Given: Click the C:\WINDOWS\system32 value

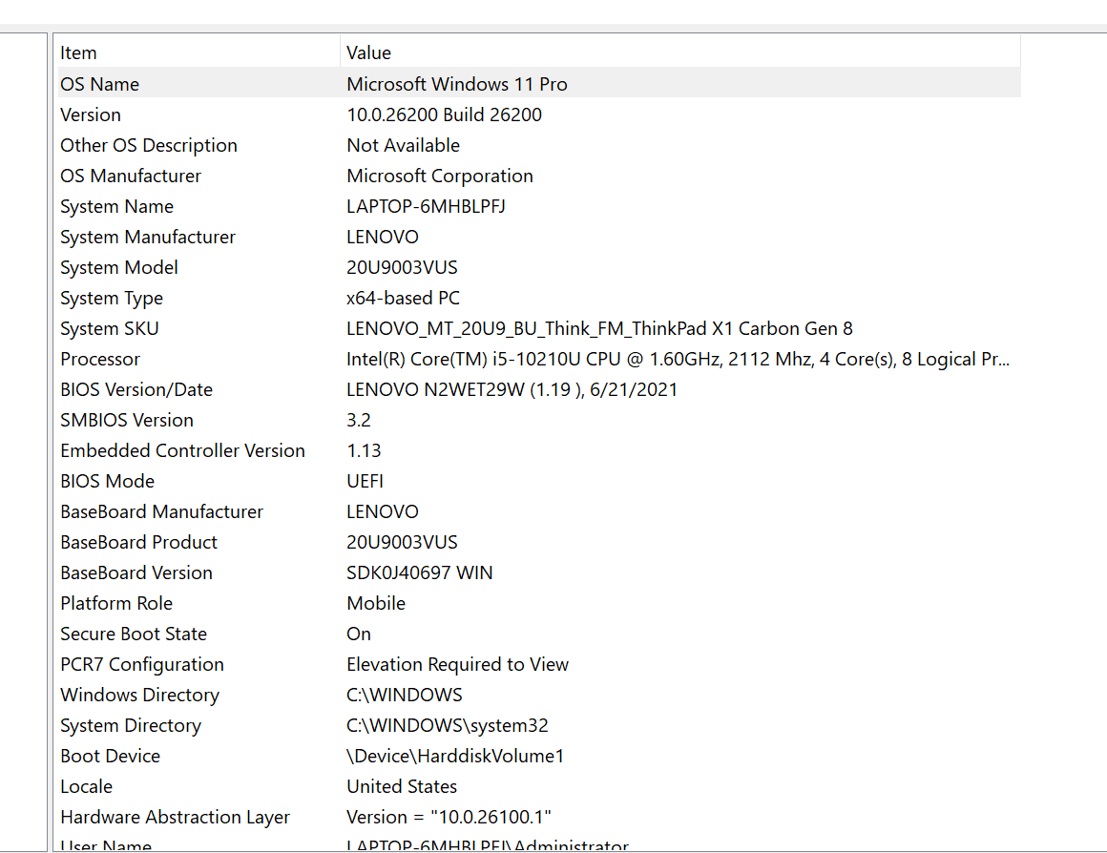Looking at the screenshot, I should 447,725.
